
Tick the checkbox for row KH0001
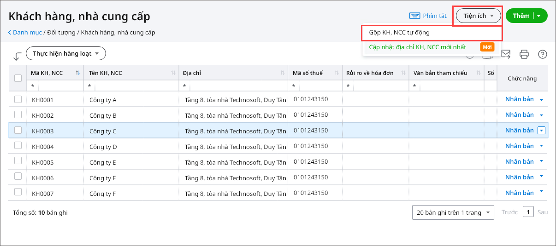(18, 99)
